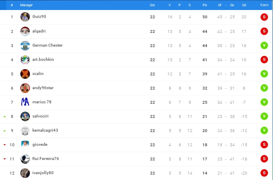273x180 pixels.
Task: Click German Chester's green V form badge
Action: click(x=263, y=45)
